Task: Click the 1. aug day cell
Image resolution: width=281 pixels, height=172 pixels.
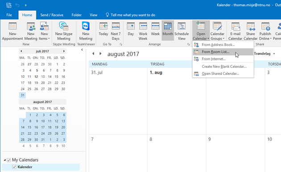Action: 177,101
